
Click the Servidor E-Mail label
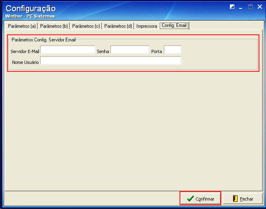[25, 51]
